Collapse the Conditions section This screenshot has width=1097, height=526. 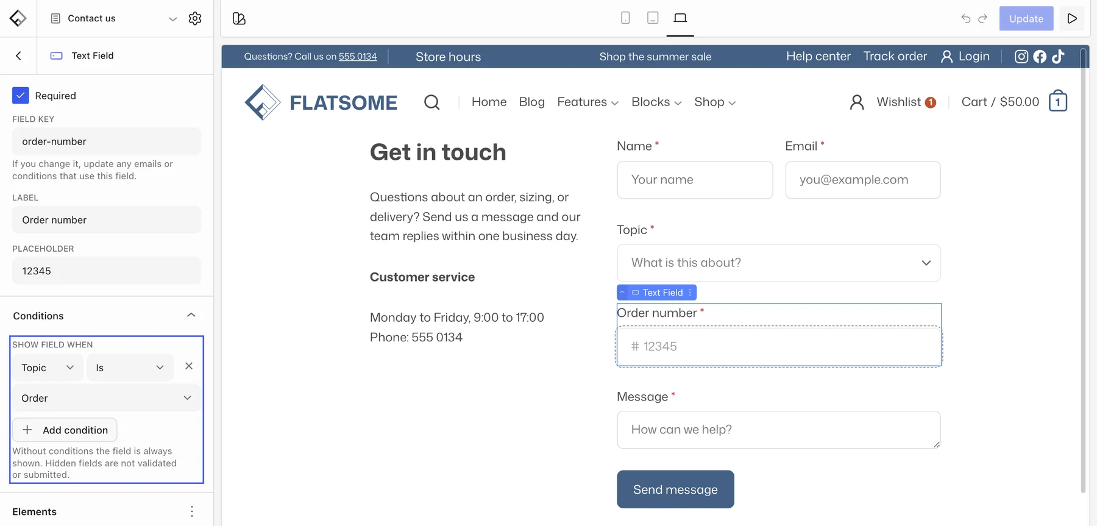point(191,315)
